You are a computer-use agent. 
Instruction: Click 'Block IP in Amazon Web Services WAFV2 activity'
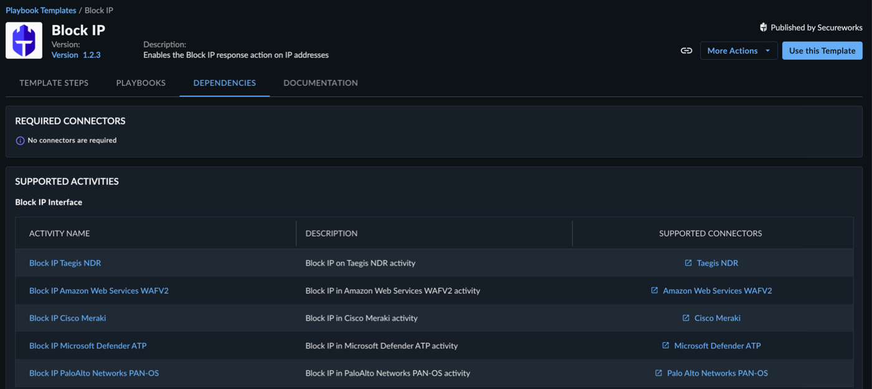coord(392,291)
